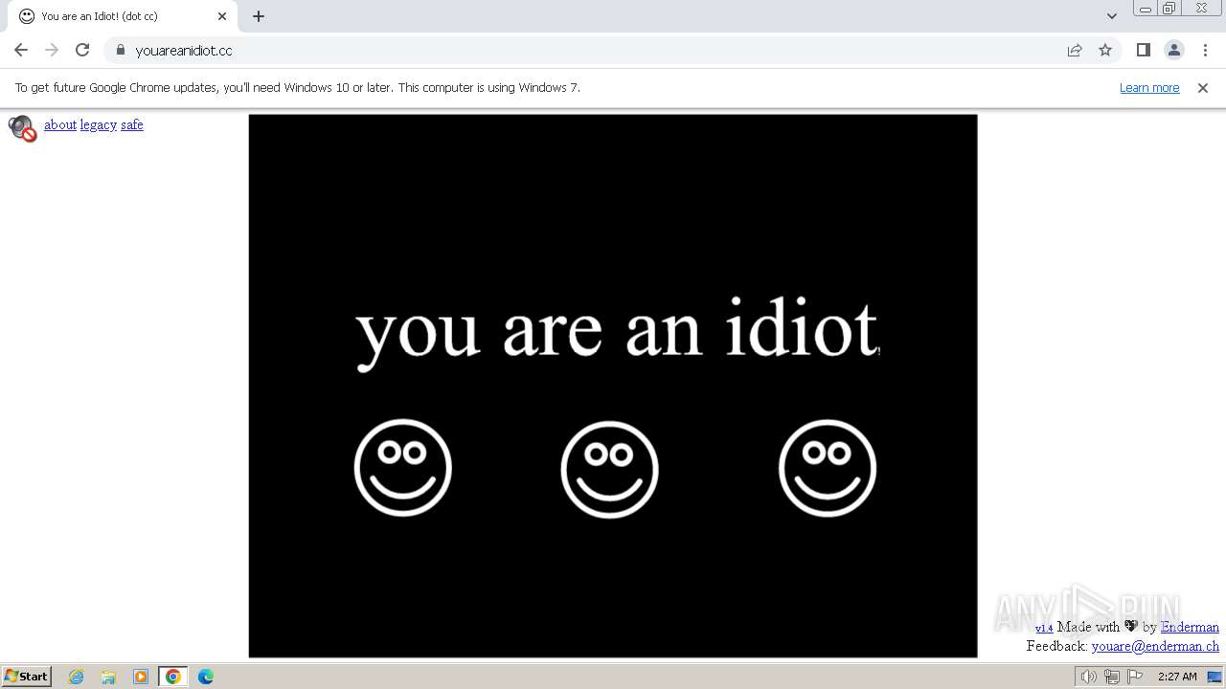Screen dimensions: 1226x689
Task: Launch Microsoft Edge from the taskbar
Action: click(x=206, y=677)
